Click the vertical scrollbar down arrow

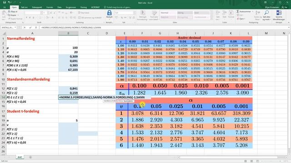(289, 154)
